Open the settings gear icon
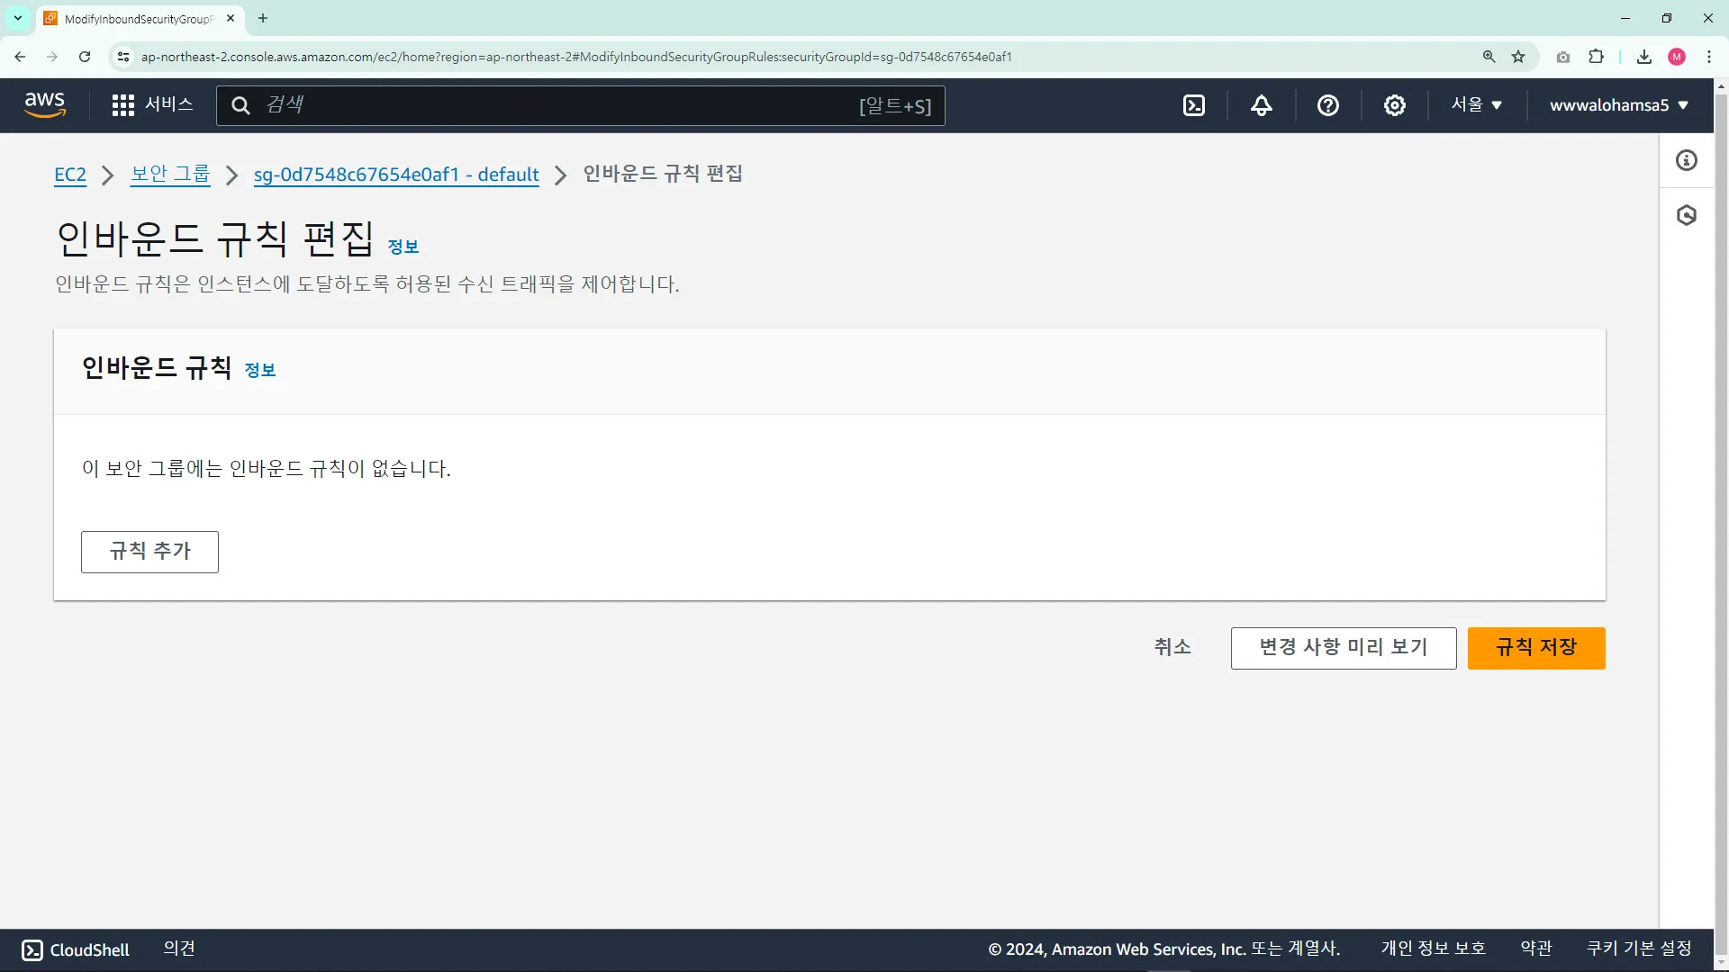 tap(1394, 105)
